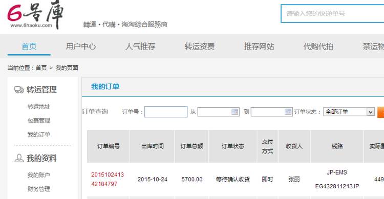The width and height of the screenshot is (384, 199).
Task: Click the 首页 breadcrumb link
Action: [x=41, y=68]
